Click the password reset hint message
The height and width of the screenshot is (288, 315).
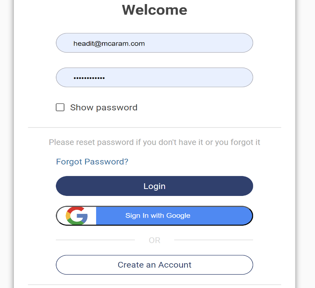(154, 142)
